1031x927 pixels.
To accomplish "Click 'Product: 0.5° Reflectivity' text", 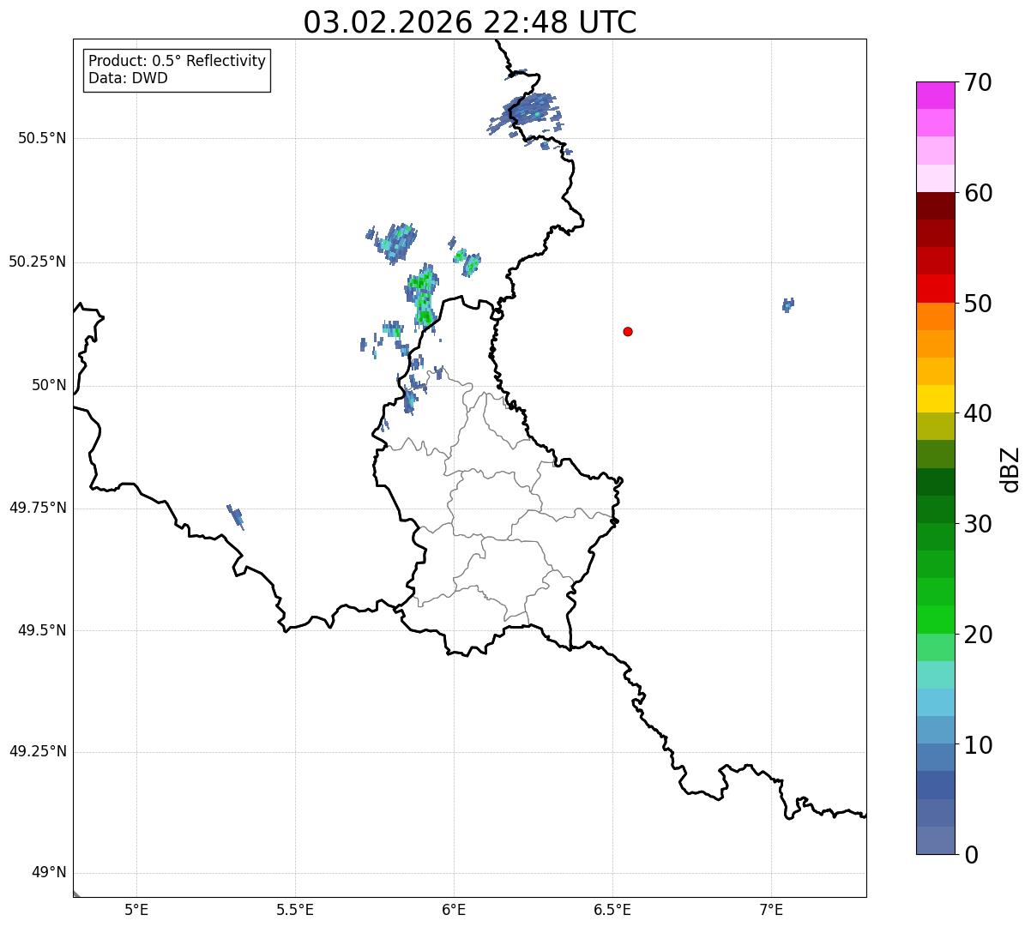I will click(177, 61).
